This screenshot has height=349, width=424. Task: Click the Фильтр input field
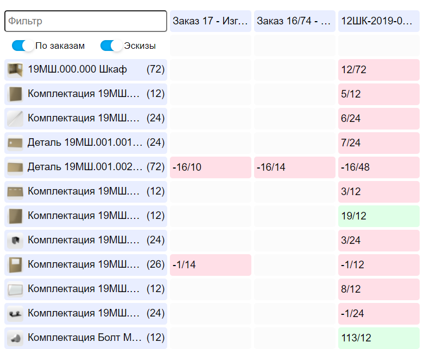click(x=86, y=22)
